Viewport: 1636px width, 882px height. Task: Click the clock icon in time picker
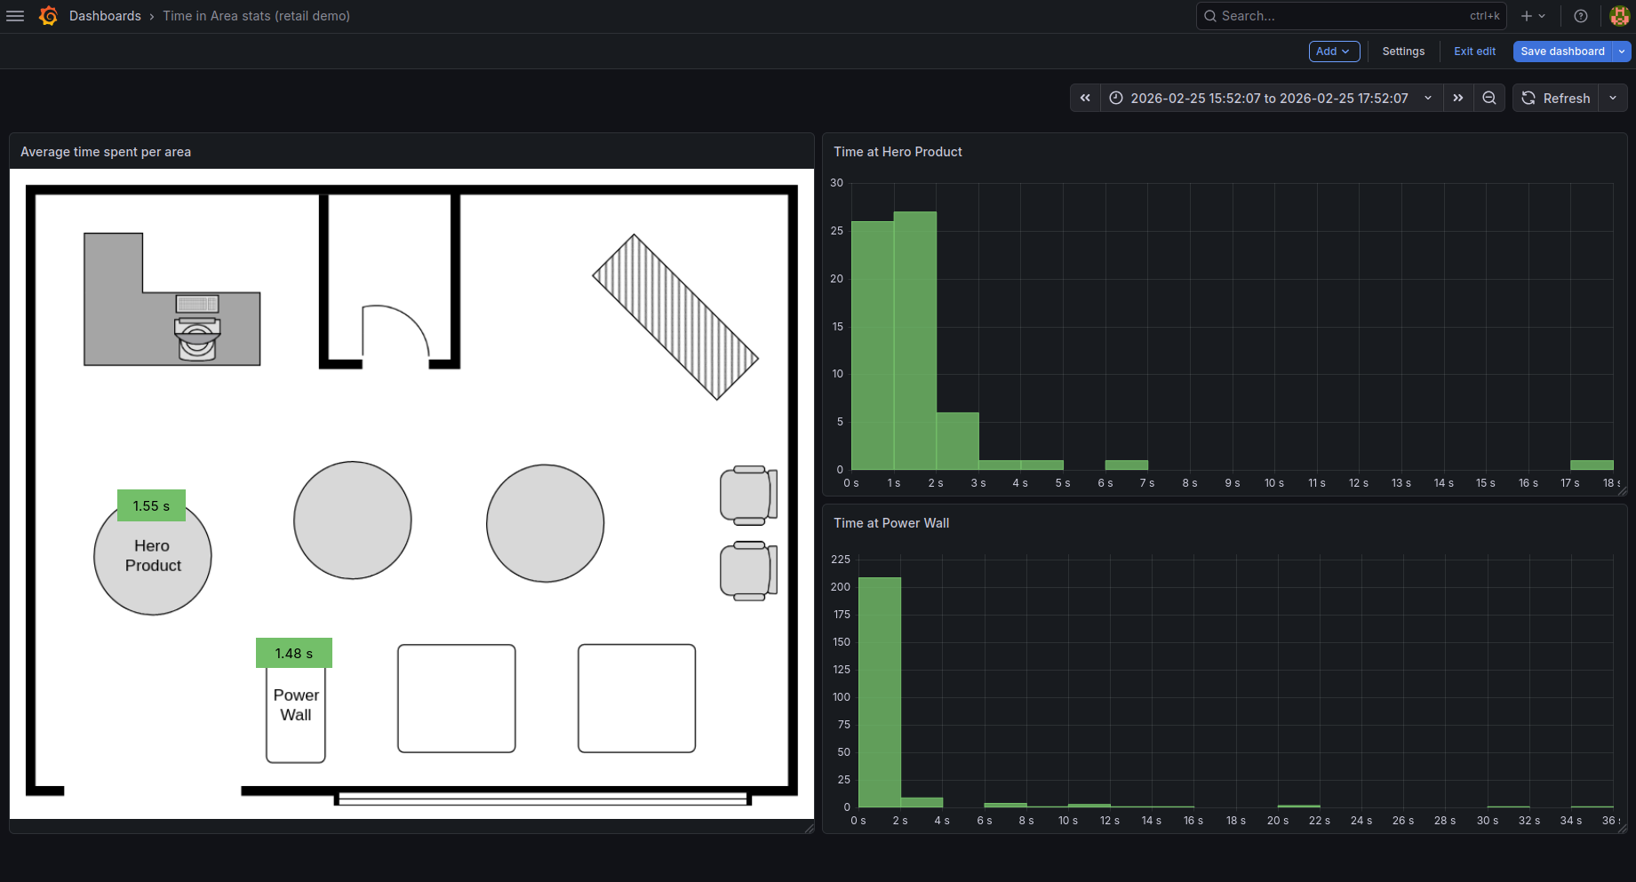coord(1116,98)
